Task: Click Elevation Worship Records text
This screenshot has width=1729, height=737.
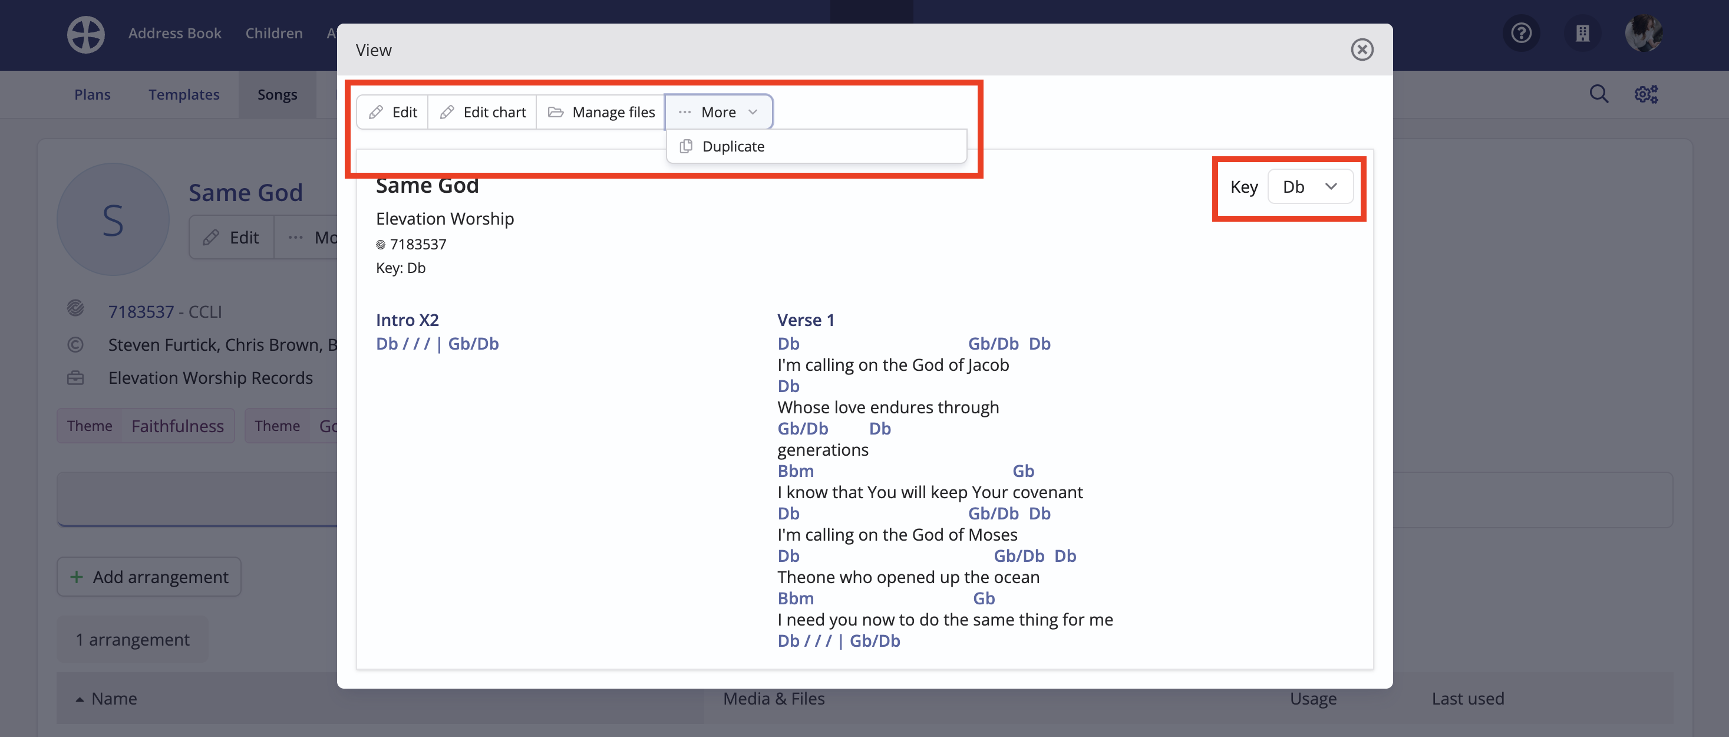Action: point(211,379)
